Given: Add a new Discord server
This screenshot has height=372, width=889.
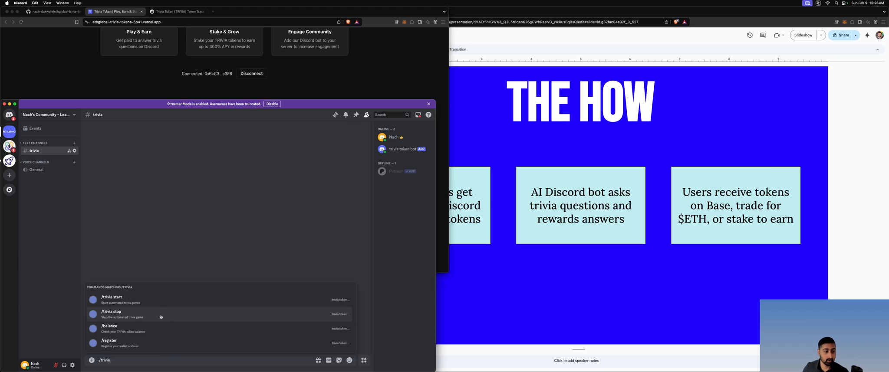Looking at the screenshot, I should (x=9, y=175).
